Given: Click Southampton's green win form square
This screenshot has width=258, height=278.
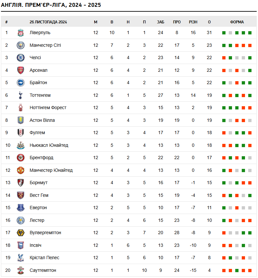Looking at the screenshot, I should click(x=237, y=271).
